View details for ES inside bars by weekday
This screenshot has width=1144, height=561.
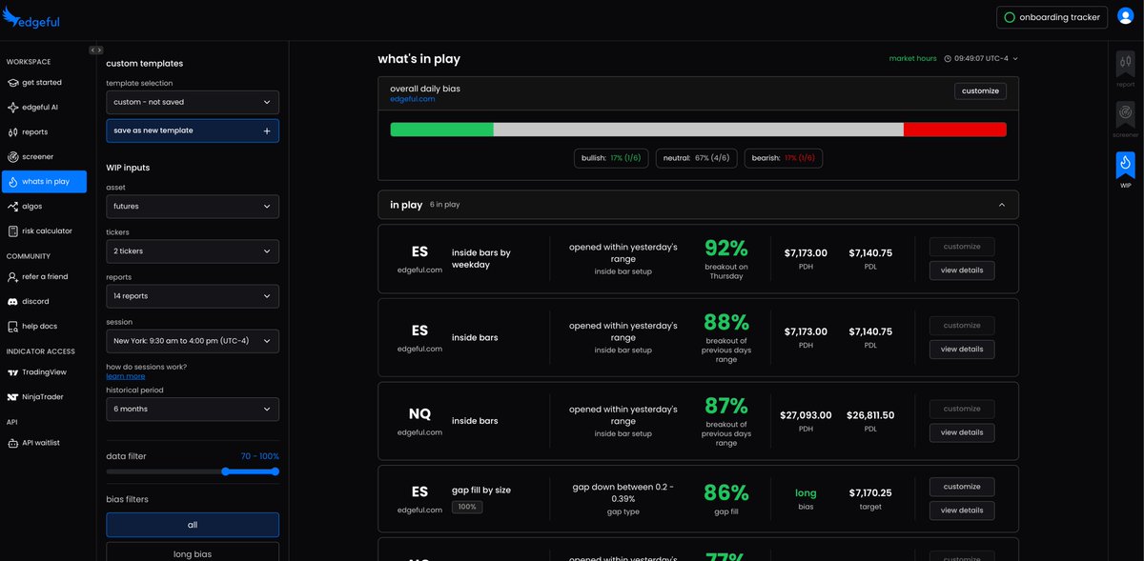pos(962,270)
